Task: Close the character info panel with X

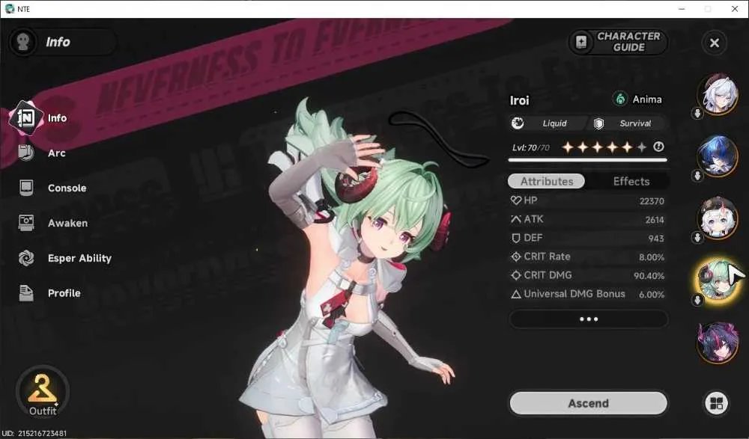Action: point(714,43)
